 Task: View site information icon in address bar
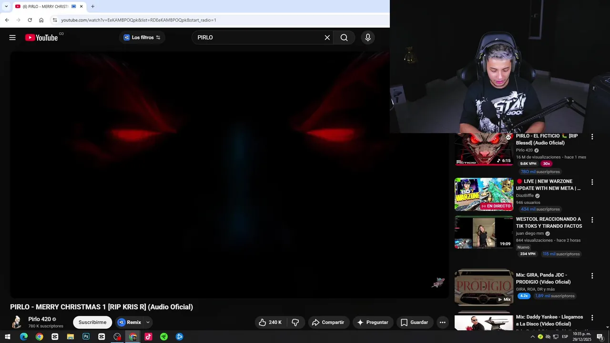pos(55,20)
